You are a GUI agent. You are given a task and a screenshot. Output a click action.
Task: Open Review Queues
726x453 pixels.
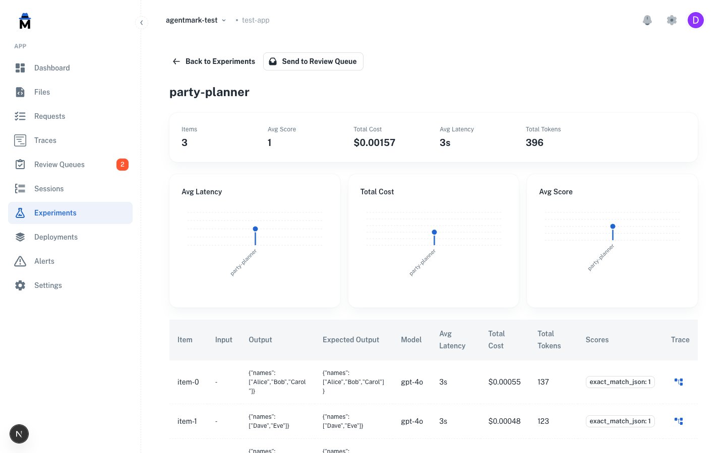(70, 165)
